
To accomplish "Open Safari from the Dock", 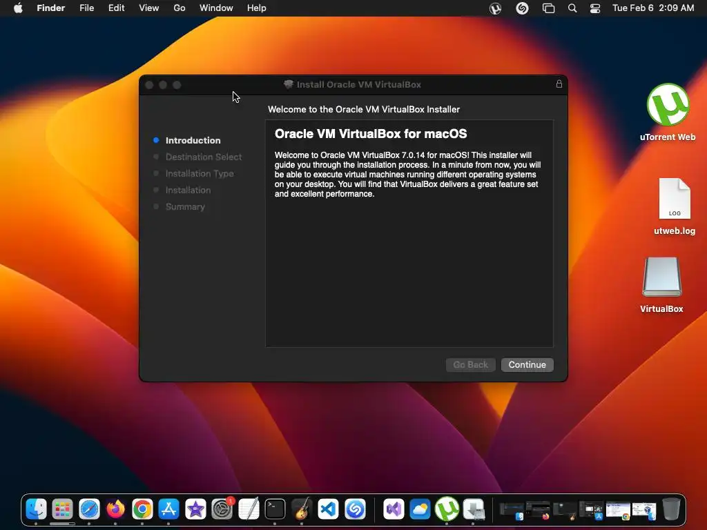I will (89, 509).
